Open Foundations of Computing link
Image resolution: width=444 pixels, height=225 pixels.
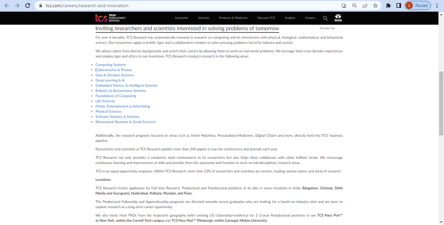[116, 96]
